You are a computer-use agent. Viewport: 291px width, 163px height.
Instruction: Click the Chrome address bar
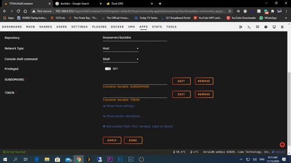(140, 11)
